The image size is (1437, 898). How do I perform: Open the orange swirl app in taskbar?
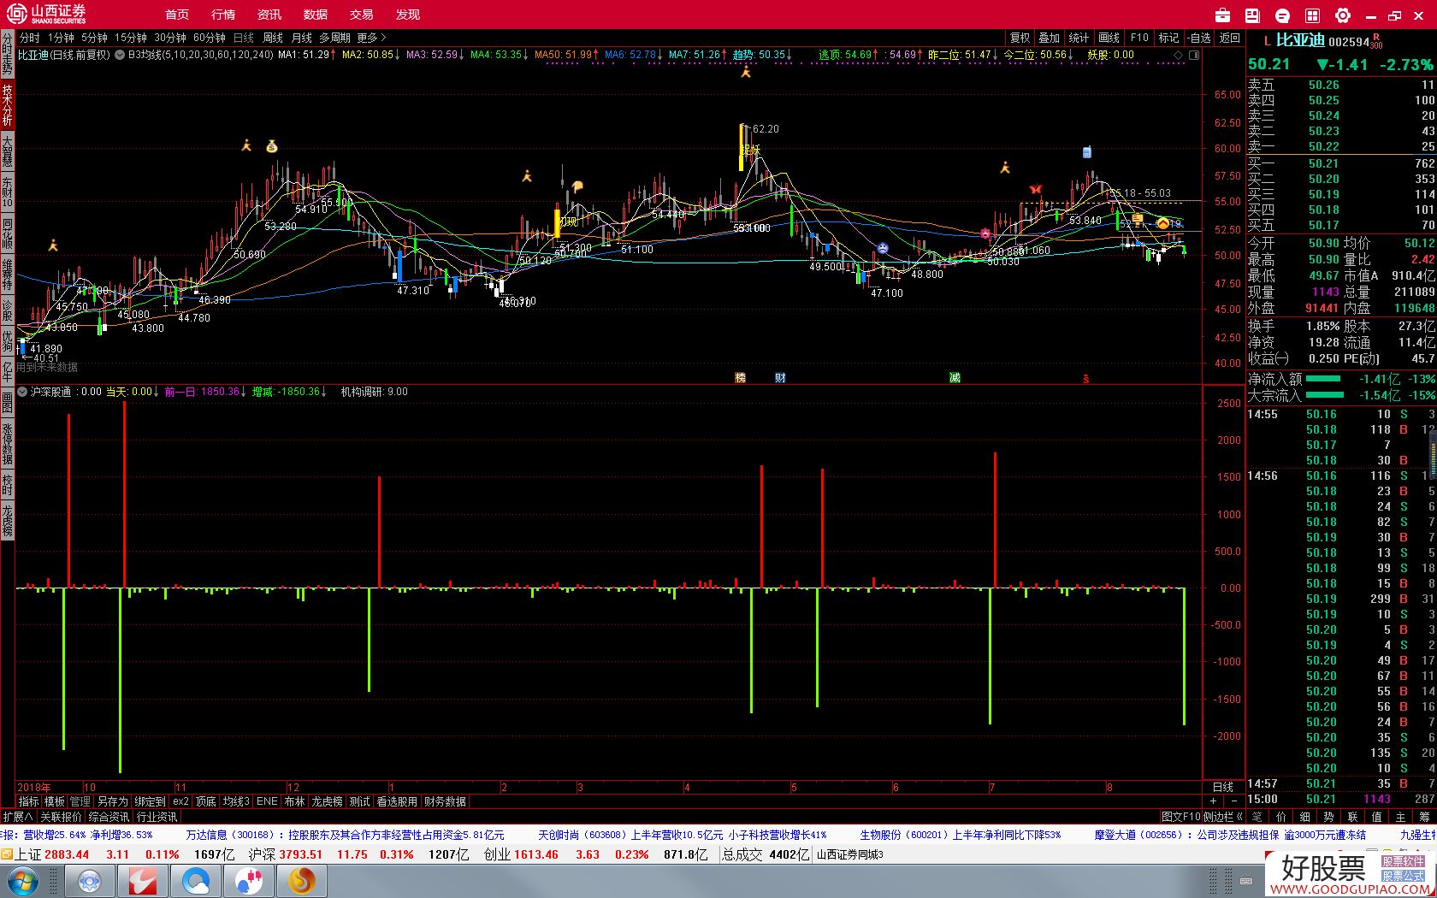(301, 881)
